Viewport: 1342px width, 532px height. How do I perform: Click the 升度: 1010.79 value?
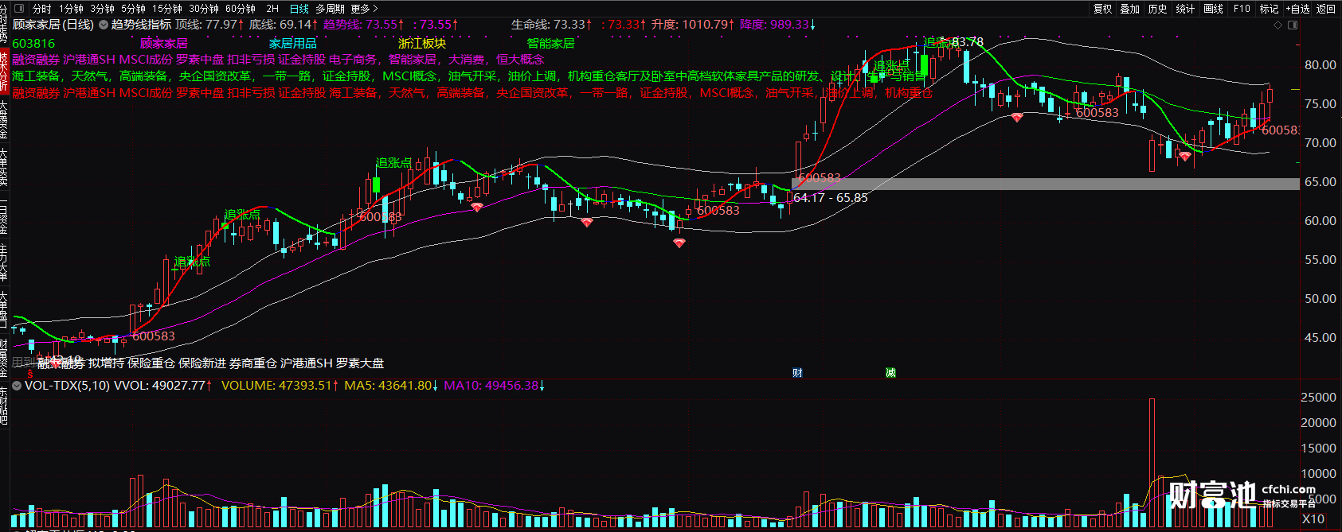(x=694, y=25)
